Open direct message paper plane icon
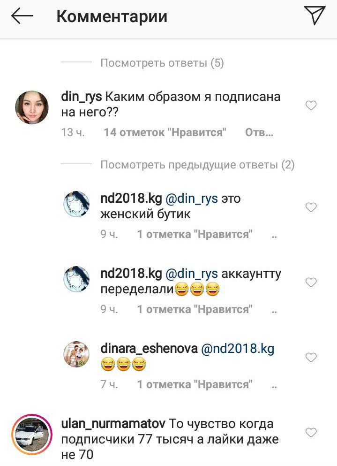 pos(315,15)
